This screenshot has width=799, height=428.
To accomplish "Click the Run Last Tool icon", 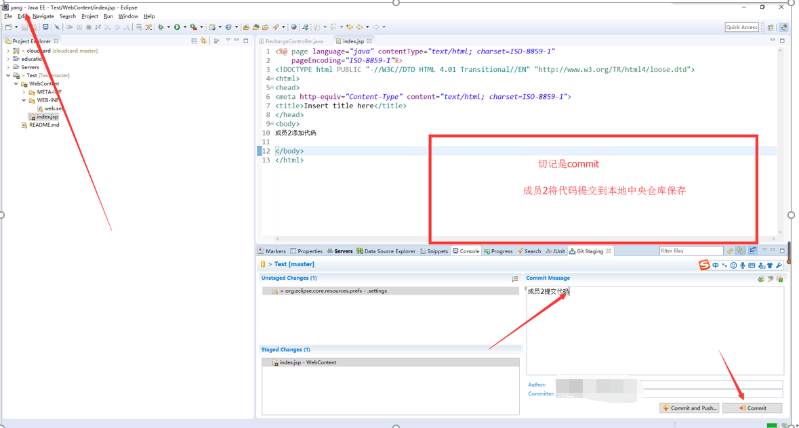I will 194,27.
